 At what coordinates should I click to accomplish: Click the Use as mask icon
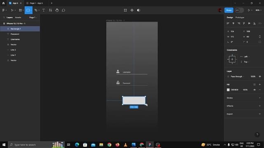(139, 10)
